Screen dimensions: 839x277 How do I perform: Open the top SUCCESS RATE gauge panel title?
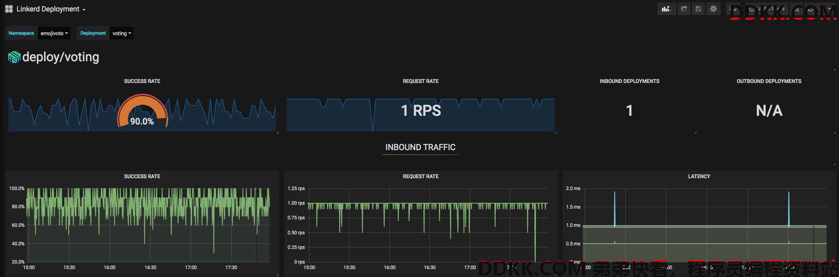[142, 81]
